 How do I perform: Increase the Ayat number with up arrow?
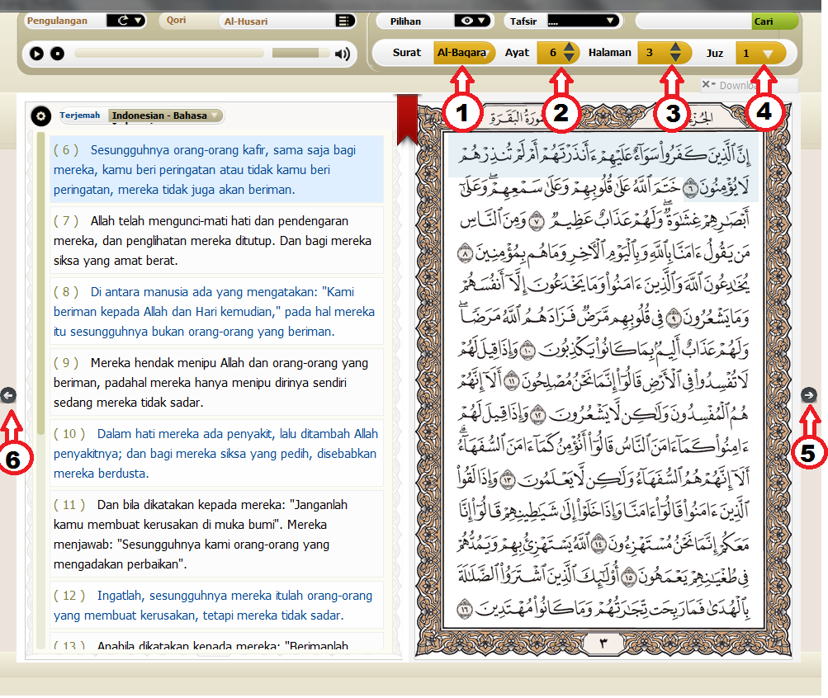coord(569,47)
